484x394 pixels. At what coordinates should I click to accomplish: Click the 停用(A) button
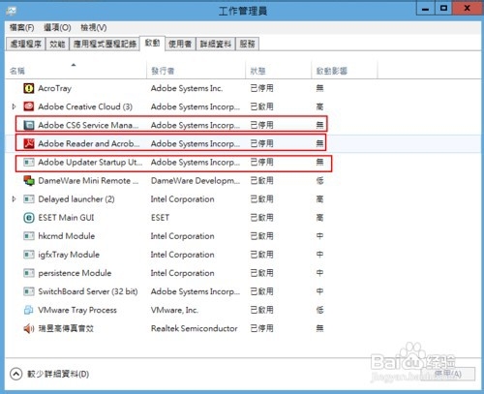(449, 374)
